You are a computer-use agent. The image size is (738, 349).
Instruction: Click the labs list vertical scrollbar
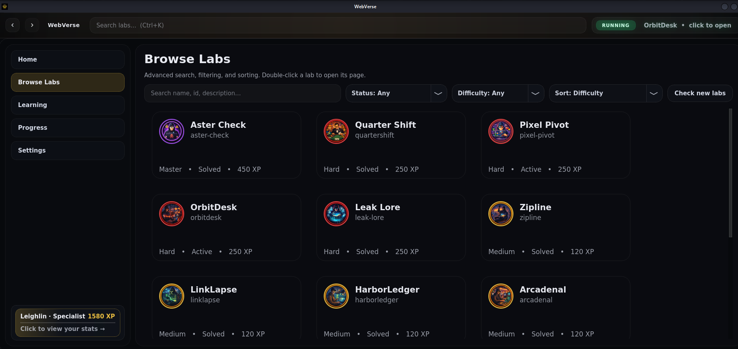[x=730, y=173]
